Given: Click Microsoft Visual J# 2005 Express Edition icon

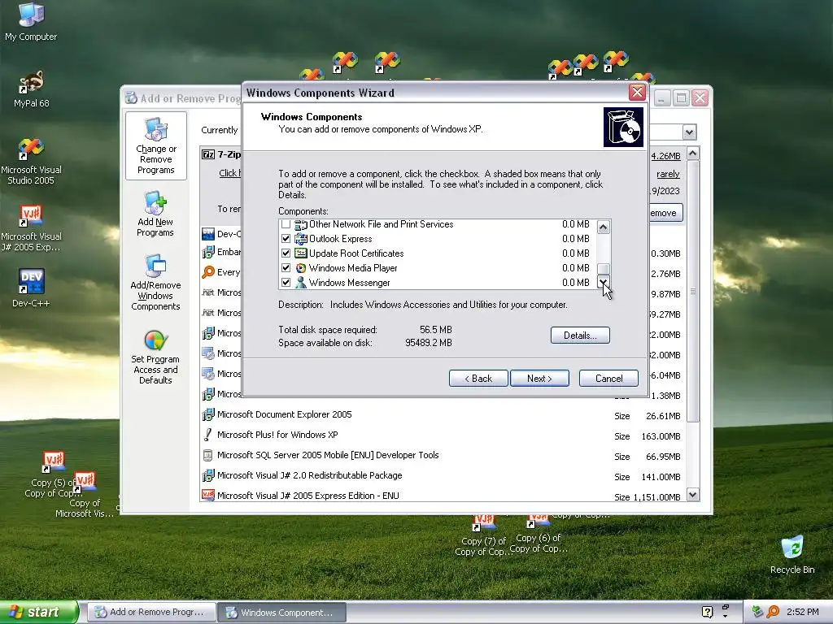Looking at the screenshot, I should tap(207, 495).
